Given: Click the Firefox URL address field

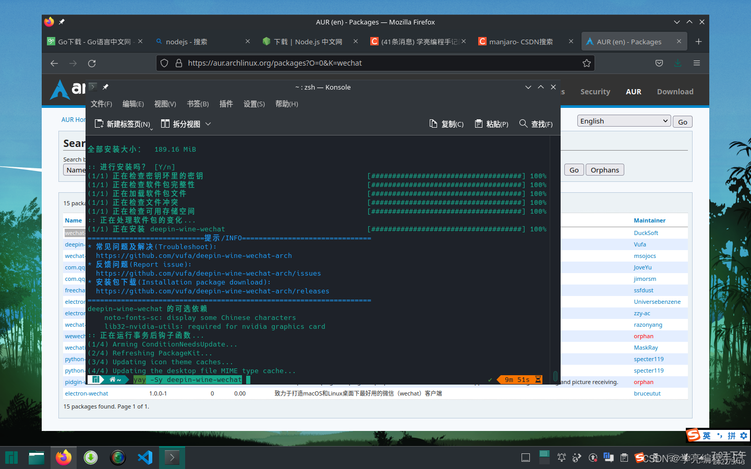Looking at the screenshot, I should (375, 63).
